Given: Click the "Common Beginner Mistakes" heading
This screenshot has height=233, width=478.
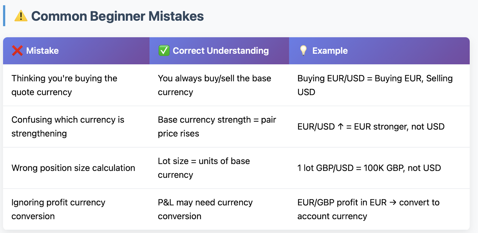Looking at the screenshot, I should 117,16.
